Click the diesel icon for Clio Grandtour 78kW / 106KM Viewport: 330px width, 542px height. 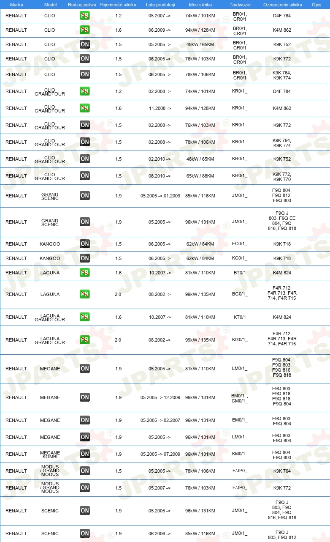click(84, 142)
